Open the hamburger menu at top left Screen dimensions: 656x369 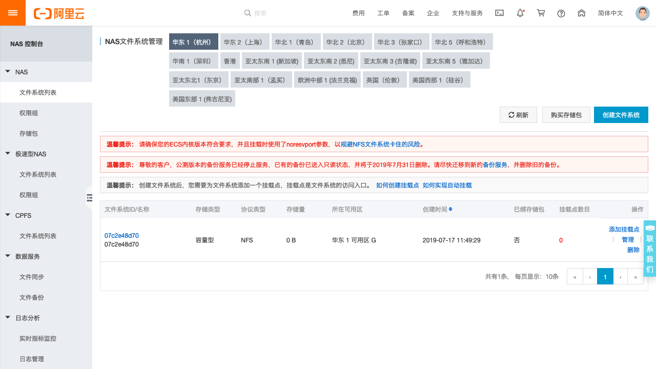coord(12,12)
